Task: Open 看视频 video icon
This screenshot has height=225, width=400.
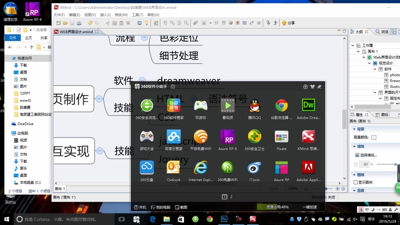Action: [227, 109]
